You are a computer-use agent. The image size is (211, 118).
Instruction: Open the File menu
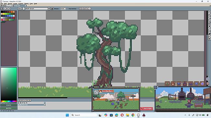click(x=2, y=4)
